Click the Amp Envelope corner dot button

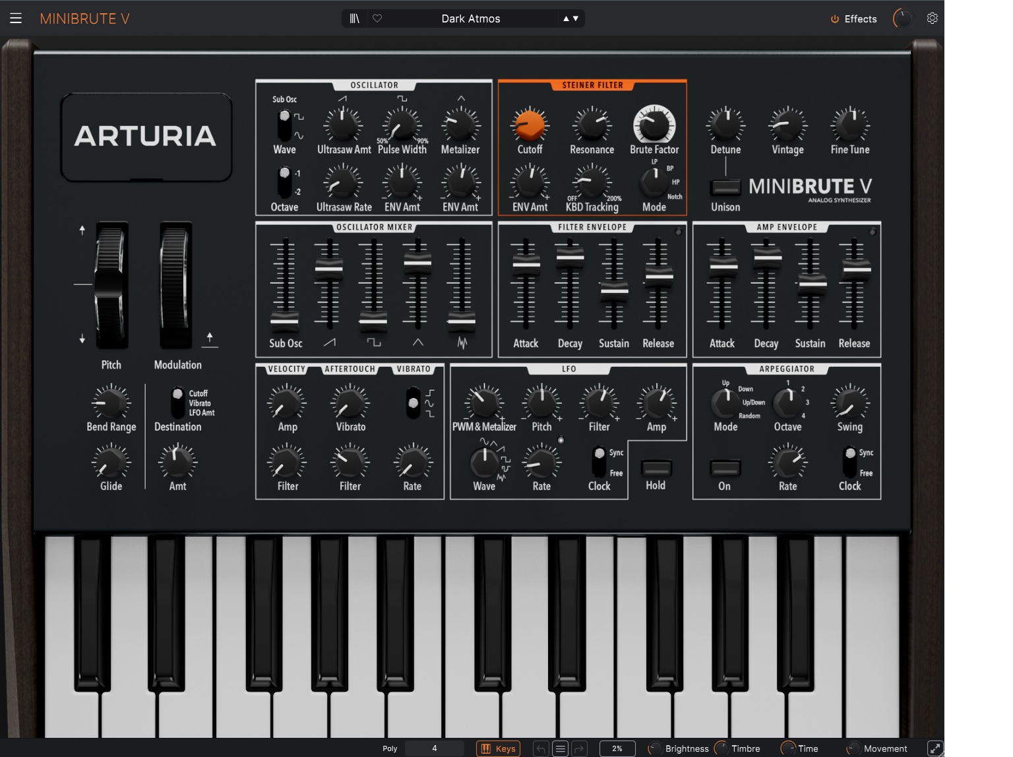[872, 232]
